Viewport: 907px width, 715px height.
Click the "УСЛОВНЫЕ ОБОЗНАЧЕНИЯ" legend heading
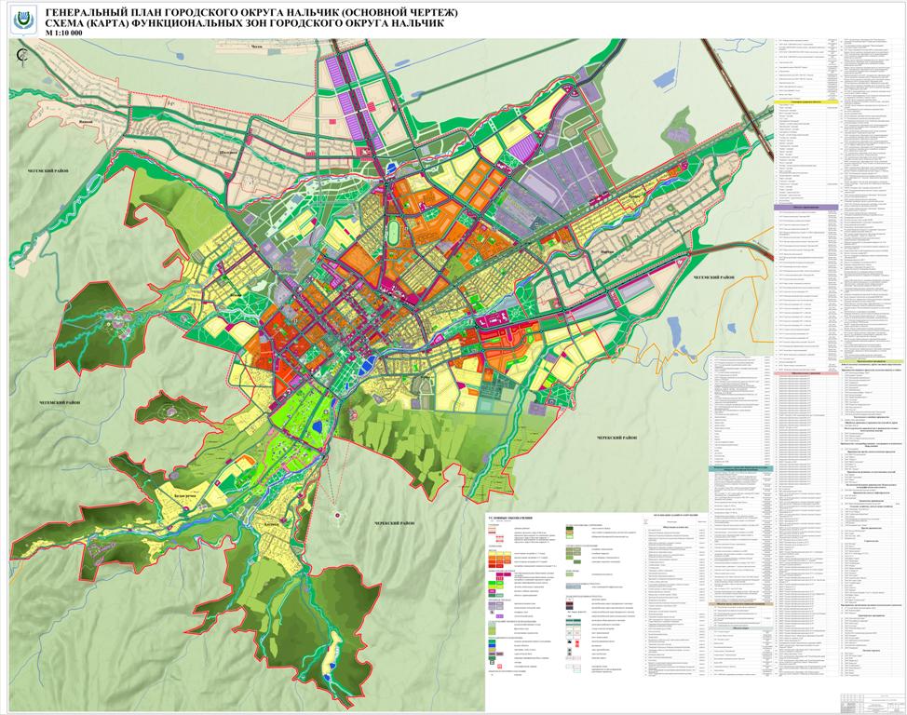point(510,518)
